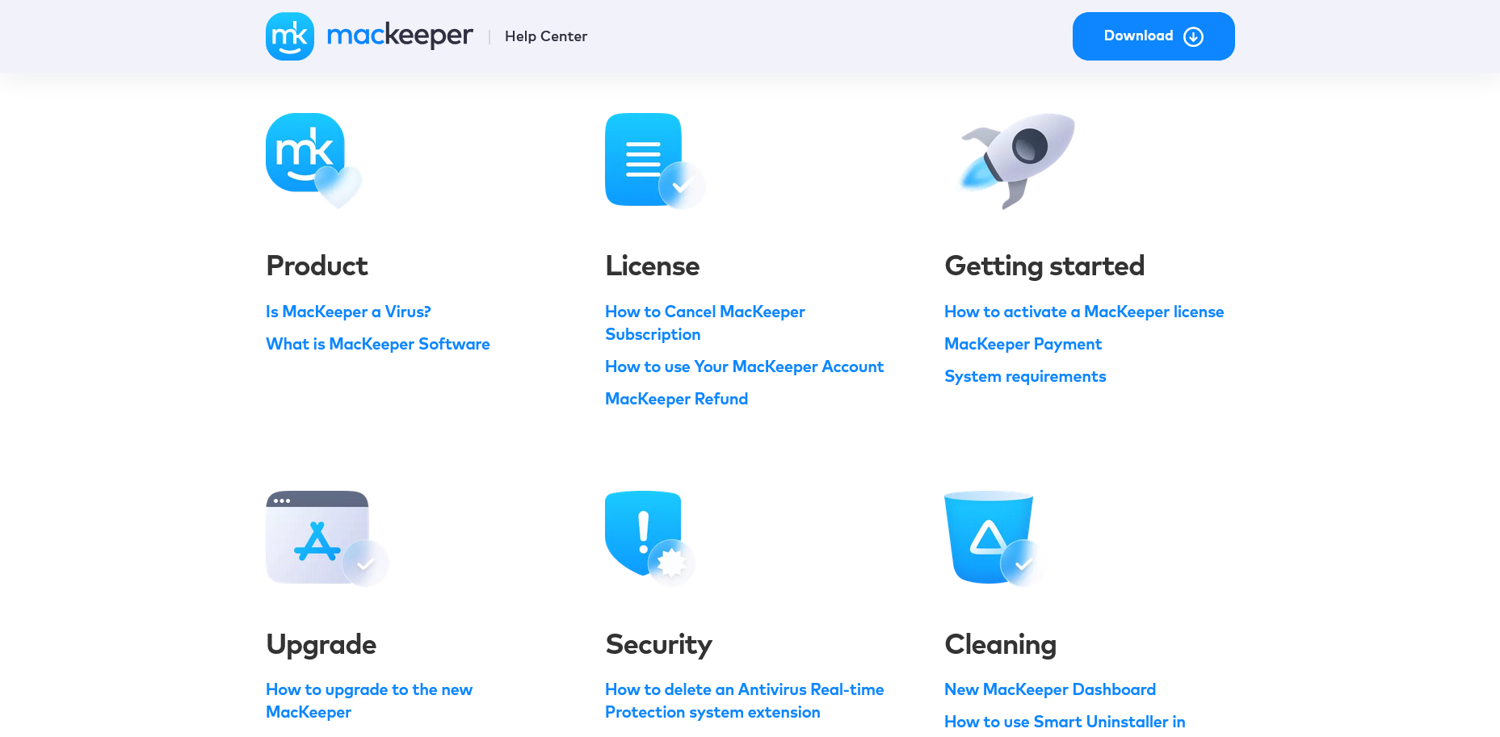Open 'What is MacKeeper Software' article

tap(378, 344)
